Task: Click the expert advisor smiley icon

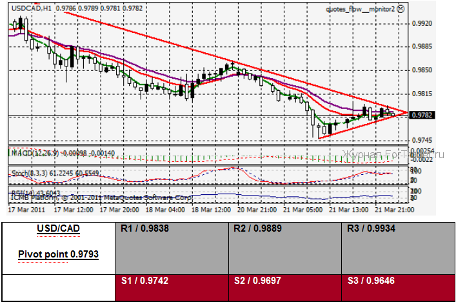Action: [x=401, y=8]
